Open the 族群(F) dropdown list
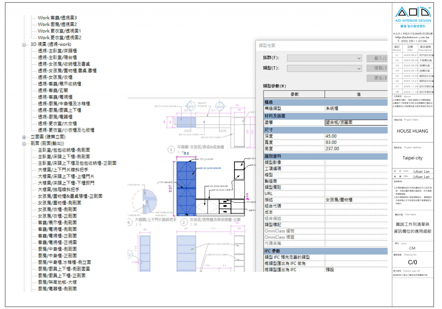This screenshot has height=309, width=442. click(324, 58)
